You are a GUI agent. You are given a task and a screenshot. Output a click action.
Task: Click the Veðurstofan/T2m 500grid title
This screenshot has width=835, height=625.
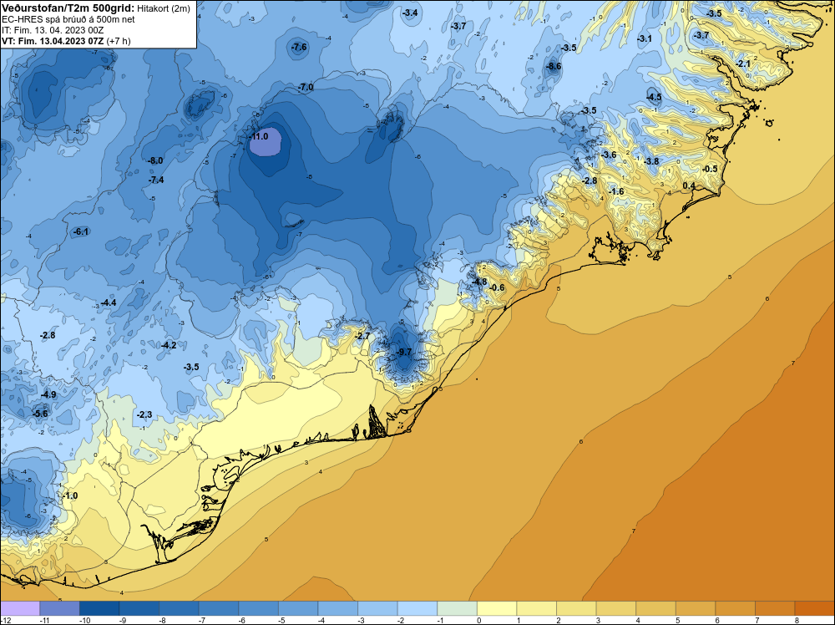67,8
